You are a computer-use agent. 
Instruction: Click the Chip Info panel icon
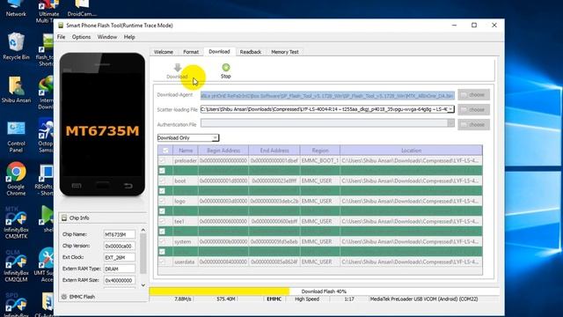click(x=64, y=217)
